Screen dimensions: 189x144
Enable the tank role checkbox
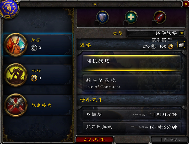click(x=97, y=23)
